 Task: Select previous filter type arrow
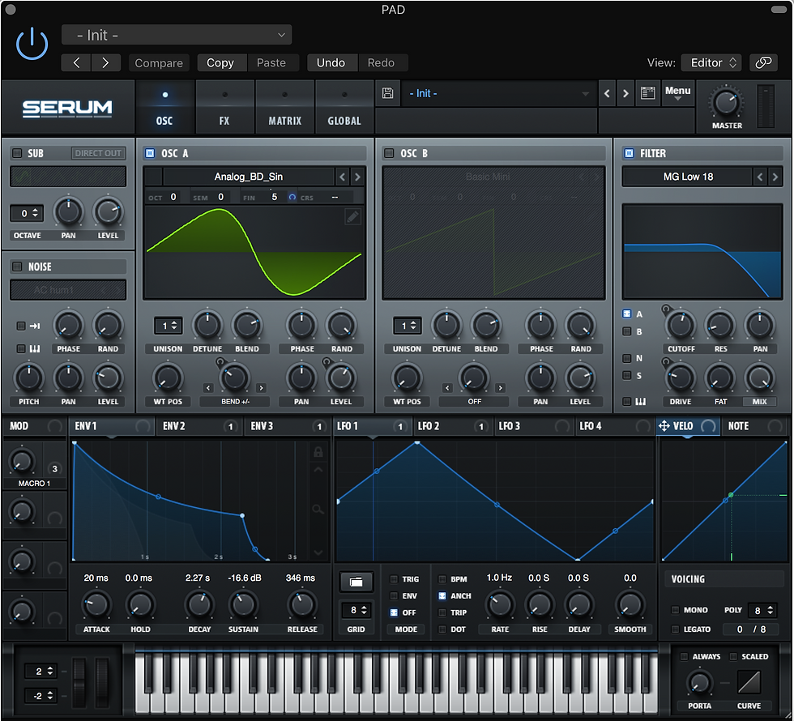(x=760, y=177)
